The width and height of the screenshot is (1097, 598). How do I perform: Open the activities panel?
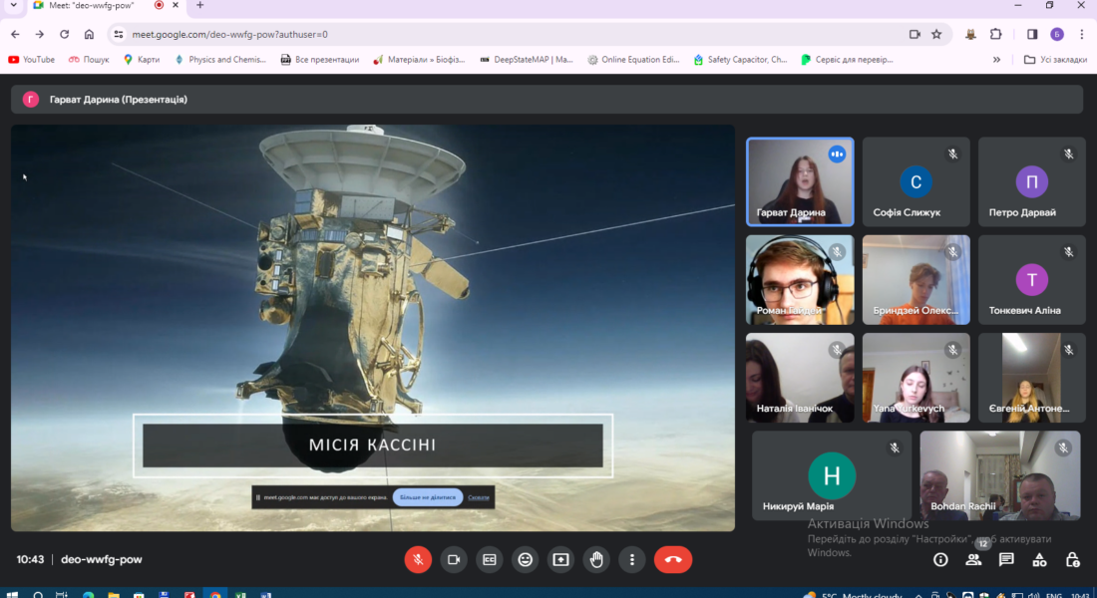click(x=1039, y=559)
